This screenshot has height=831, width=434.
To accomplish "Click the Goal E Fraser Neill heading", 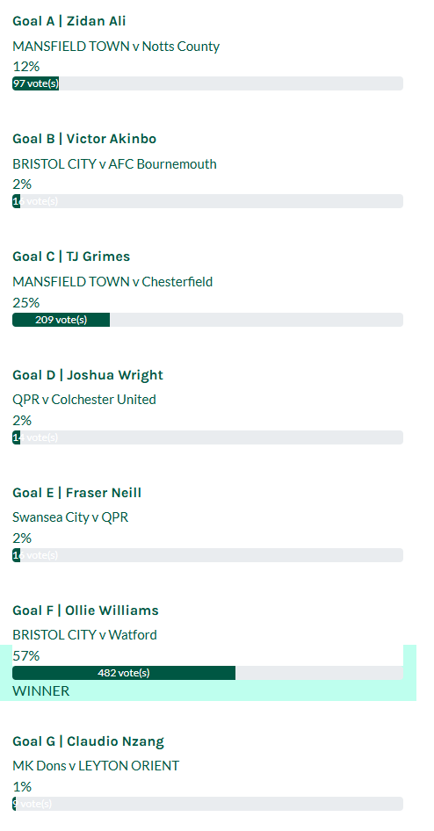I will [x=76, y=493].
